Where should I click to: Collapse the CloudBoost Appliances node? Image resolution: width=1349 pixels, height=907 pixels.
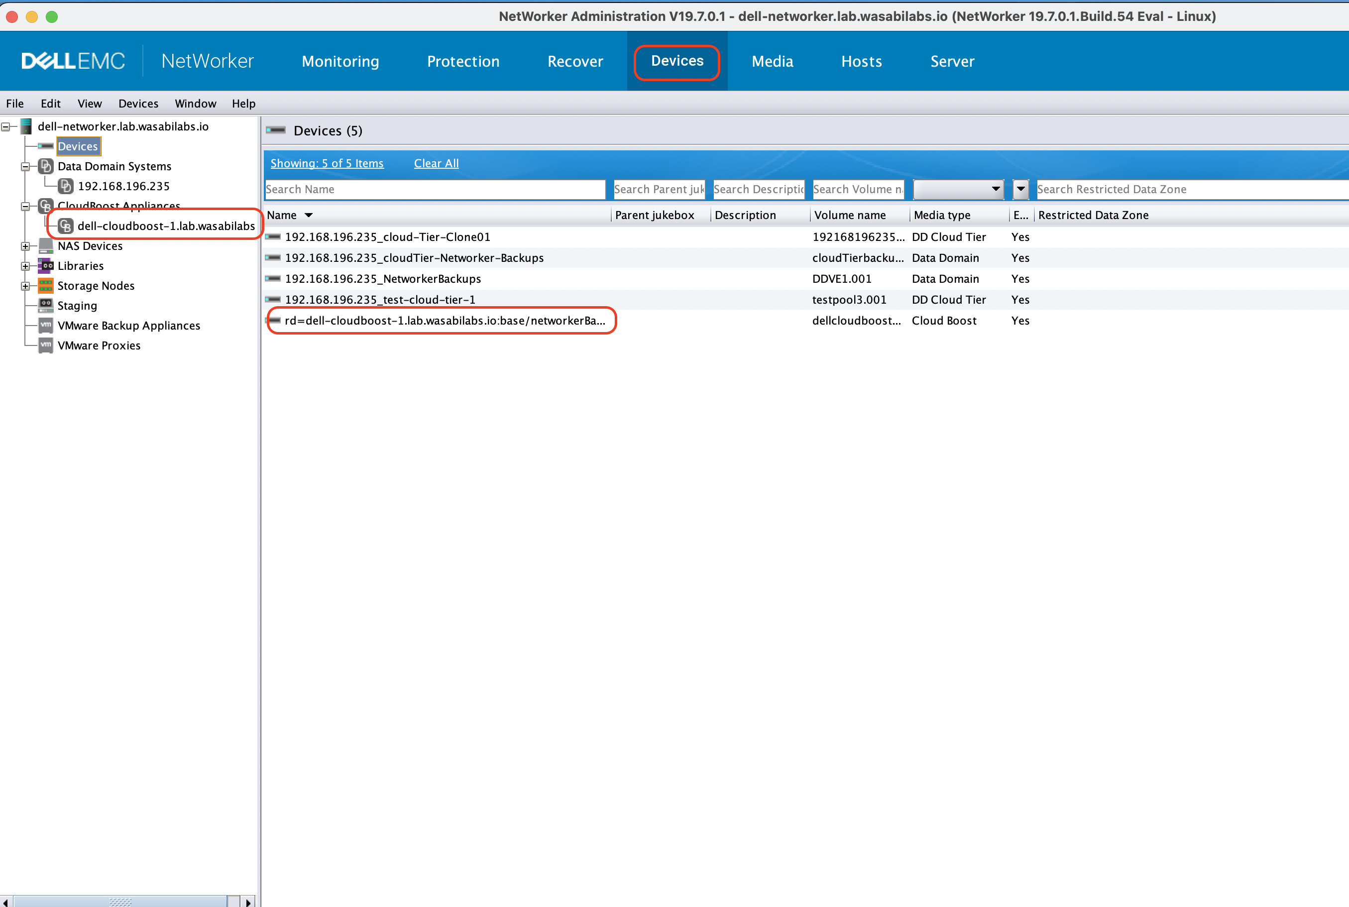25,206
